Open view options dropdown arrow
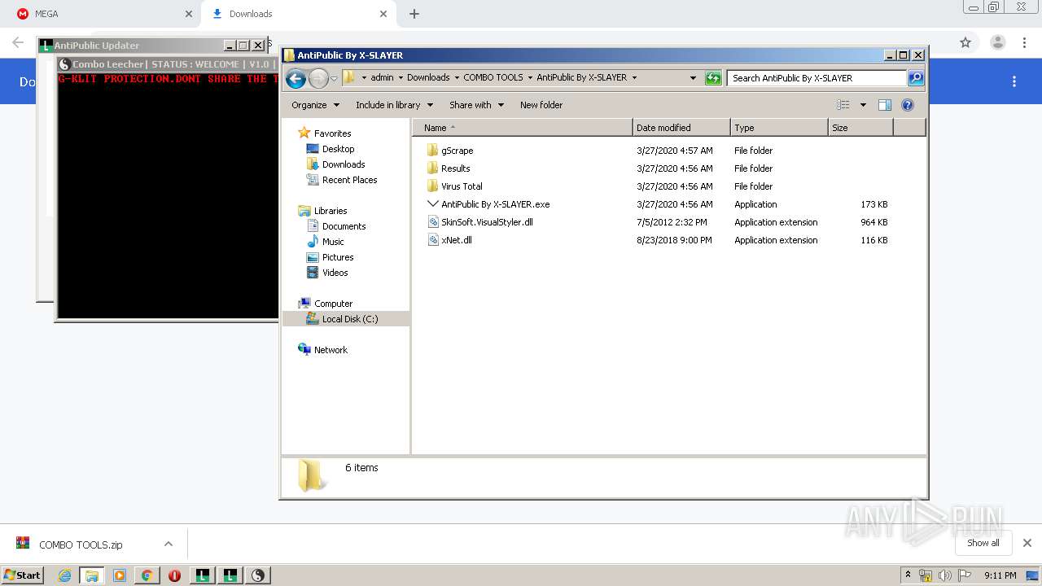1042x586 pixels. click(x=863, y=105)
